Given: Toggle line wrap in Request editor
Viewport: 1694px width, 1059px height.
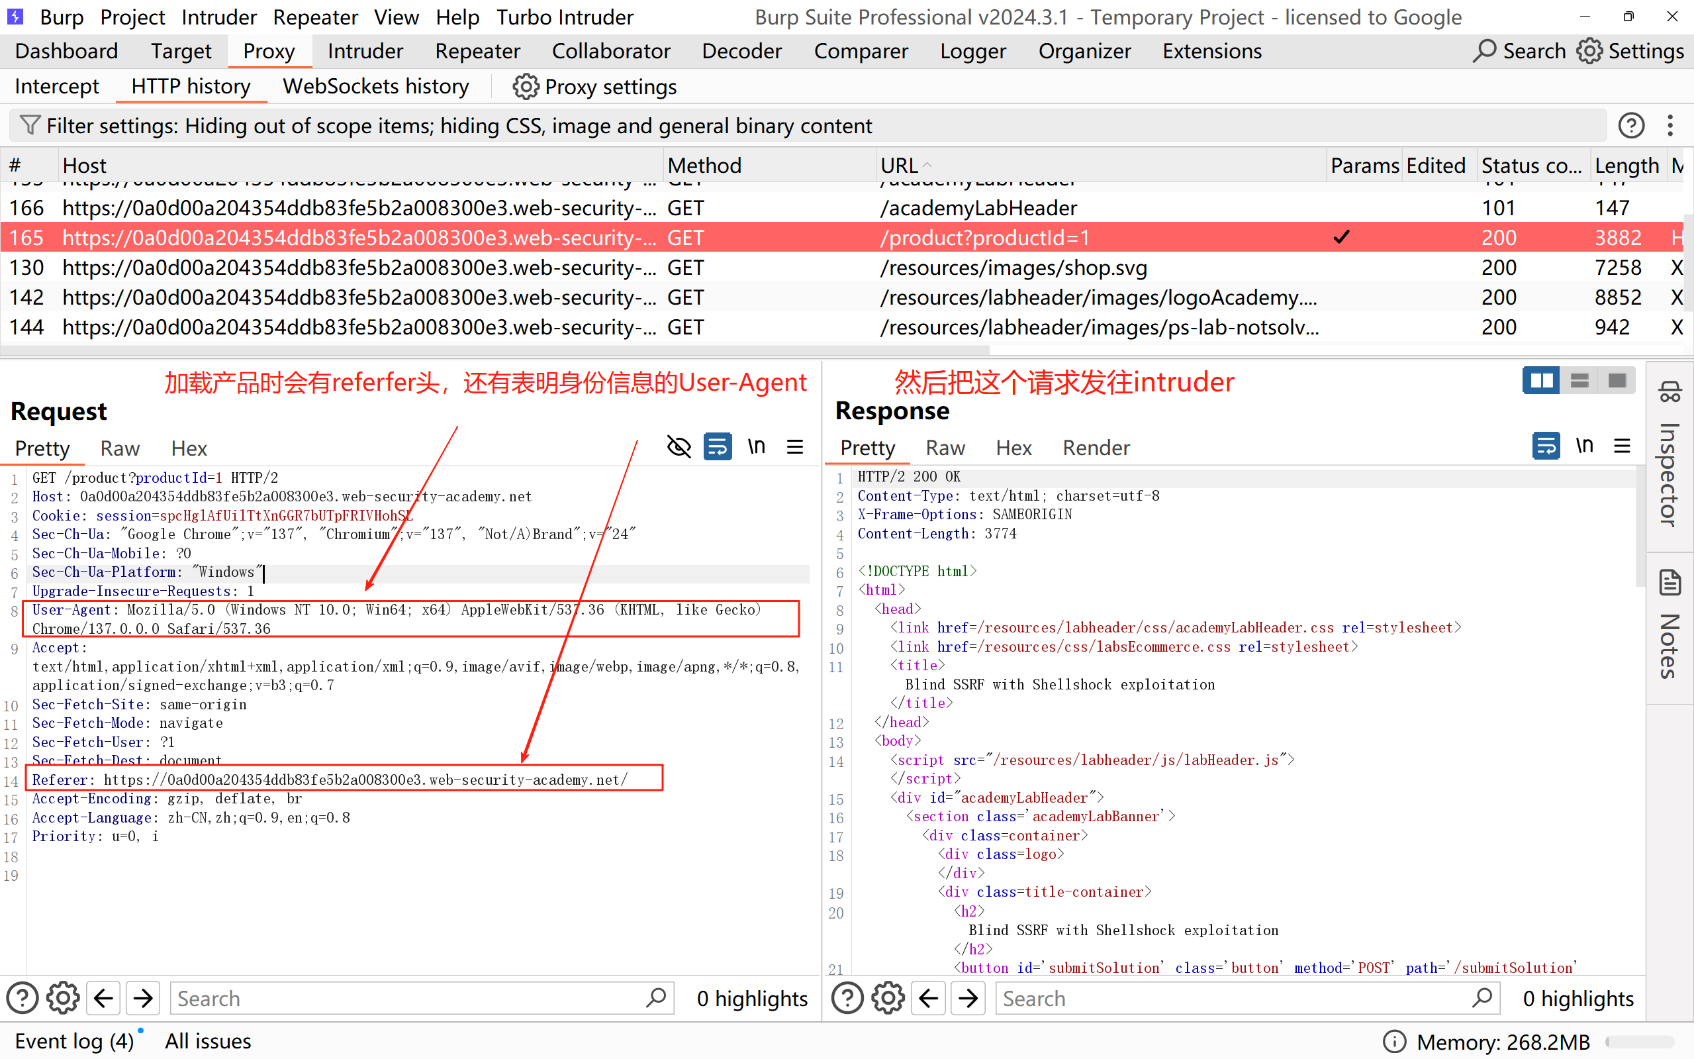Looking at the screenshot, I should click(718, 447).
